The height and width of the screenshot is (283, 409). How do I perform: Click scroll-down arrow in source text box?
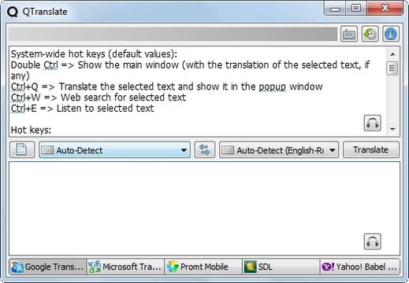(x=392, y=129)
